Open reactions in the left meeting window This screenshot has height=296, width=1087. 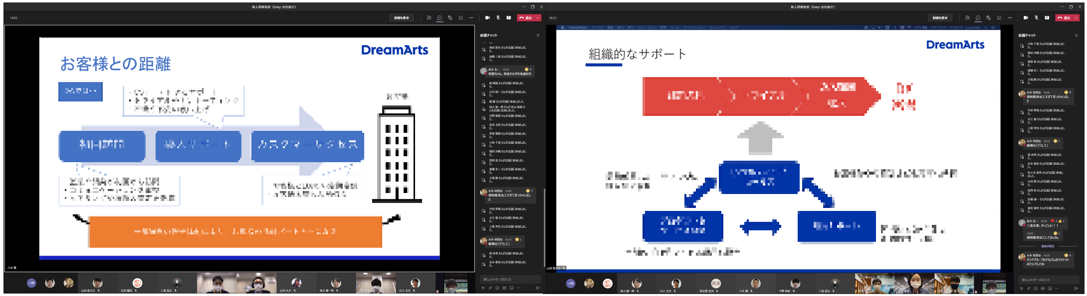450,18
